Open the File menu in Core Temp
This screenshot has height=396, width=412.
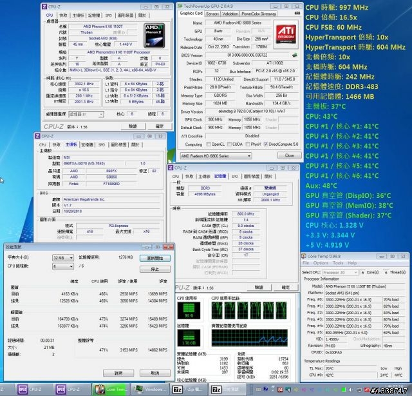(x=306, y=262)
